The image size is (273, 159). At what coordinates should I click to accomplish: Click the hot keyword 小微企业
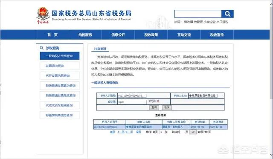pos(209,22)
